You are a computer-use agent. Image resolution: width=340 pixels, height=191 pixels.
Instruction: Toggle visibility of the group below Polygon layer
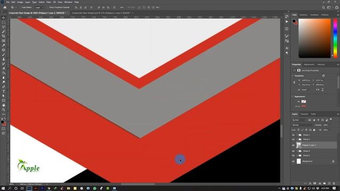click(x=293, y=151)
